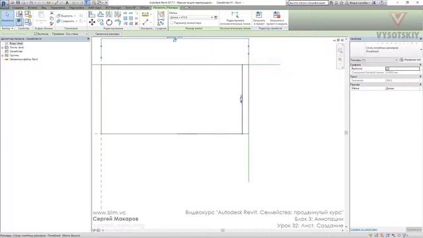Select Связанные файлы Revit in browser
423x238 pixels.
(24, 59)
